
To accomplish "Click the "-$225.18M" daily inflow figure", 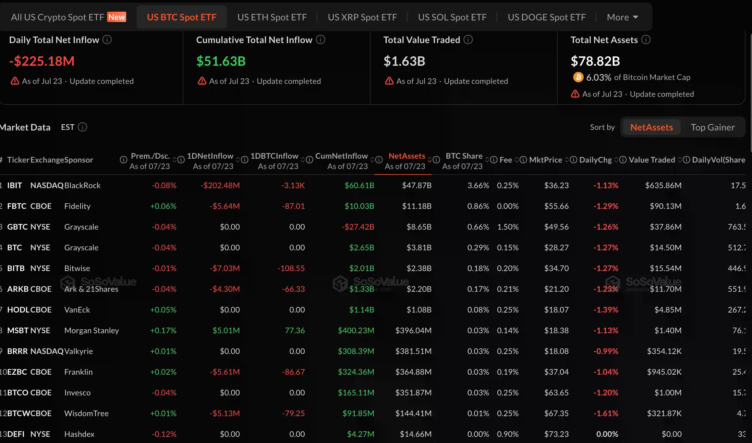I will (x=42, y=61).
